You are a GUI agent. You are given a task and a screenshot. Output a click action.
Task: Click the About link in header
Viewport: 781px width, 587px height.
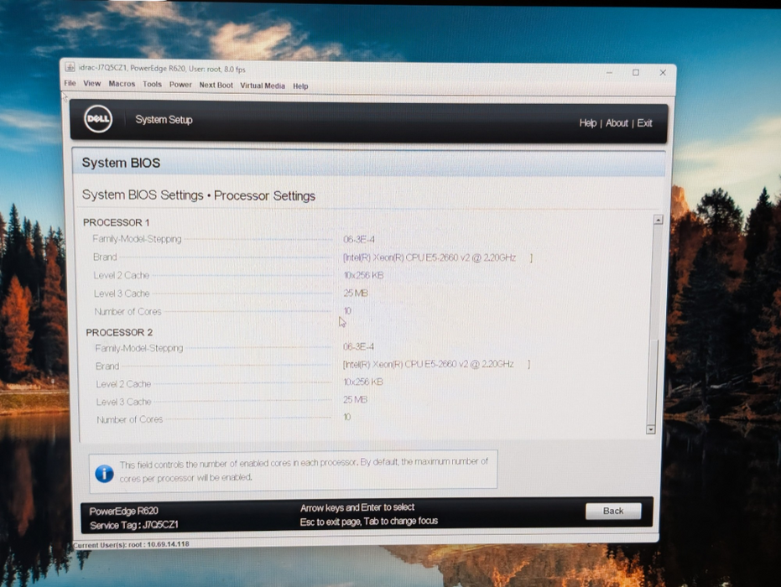click(617, 123)
